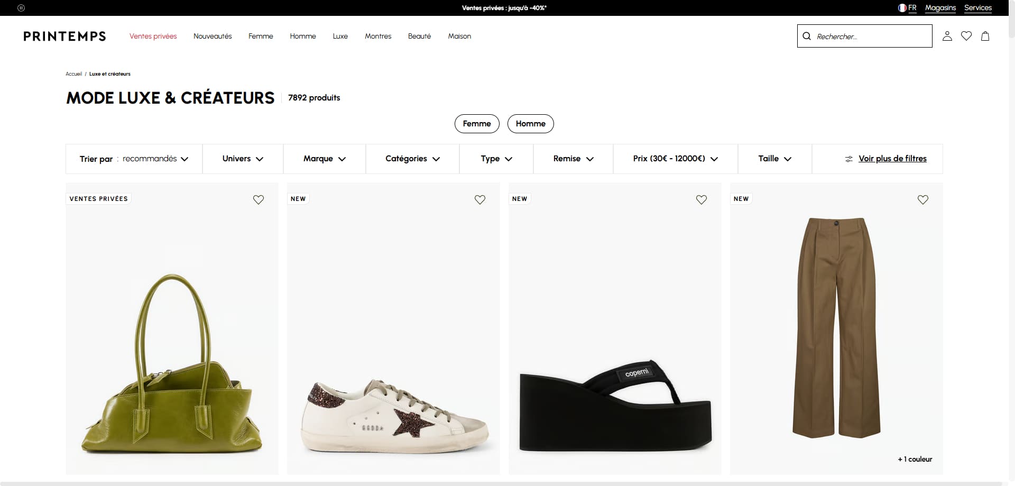Pause the banner with the pause icon
1015x486 pixels.
pos(21,8)
